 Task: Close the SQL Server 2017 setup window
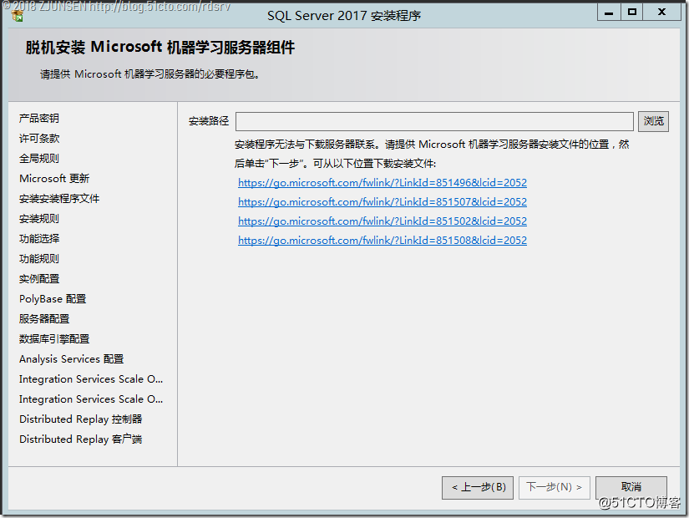(x=661, y=13)
